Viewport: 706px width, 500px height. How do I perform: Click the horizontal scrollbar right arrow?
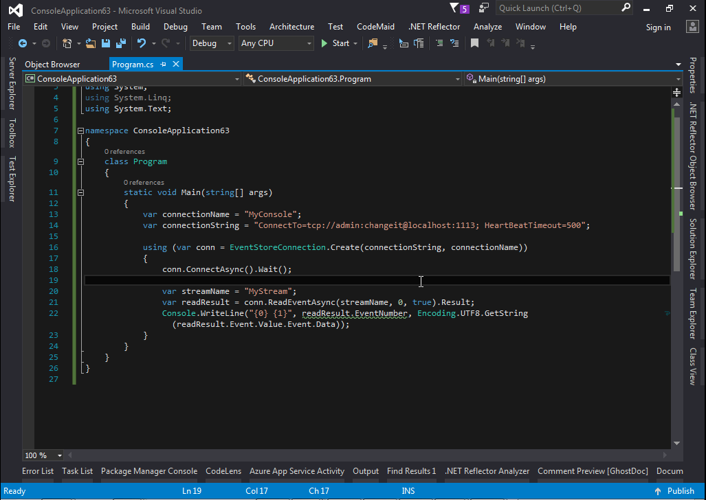666,455
